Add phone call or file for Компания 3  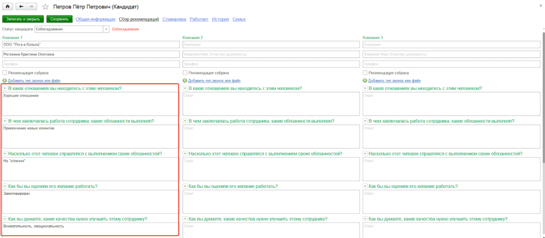394,80
